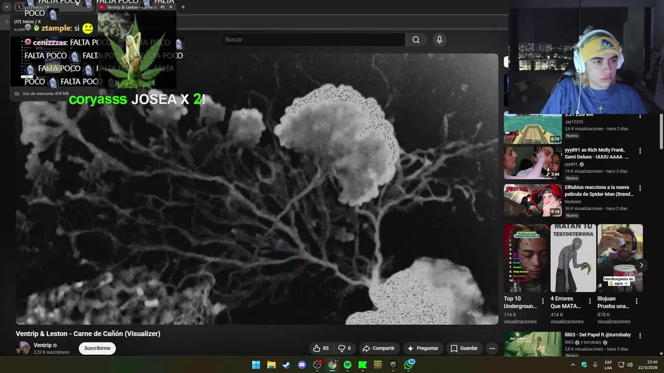Viewport: 664px width, 373px height.
Task: Mute the YouTube tab audio icon
Action: pyautogui.click(x=162, y=7)
